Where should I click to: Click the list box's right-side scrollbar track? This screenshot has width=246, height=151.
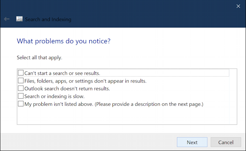233,97
